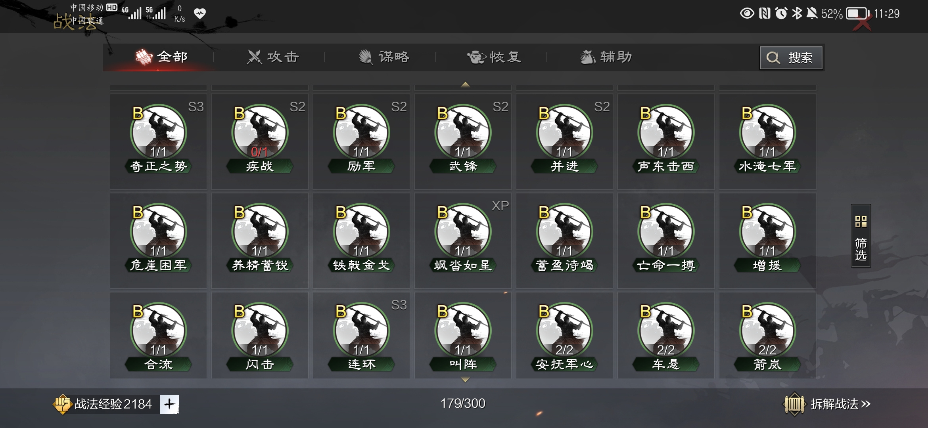928x428 pixels.
Task: Select the 安抚军心 tactic icon
Action: click(x=564, y=331)
